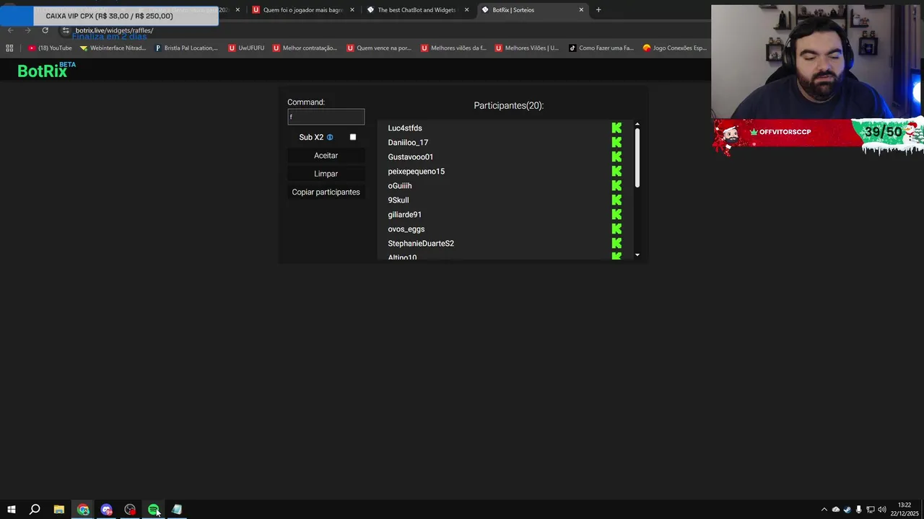This screenshot has height=519, width=924.
Task: Click the participants list scrollbar thumb
Action: 637,159
